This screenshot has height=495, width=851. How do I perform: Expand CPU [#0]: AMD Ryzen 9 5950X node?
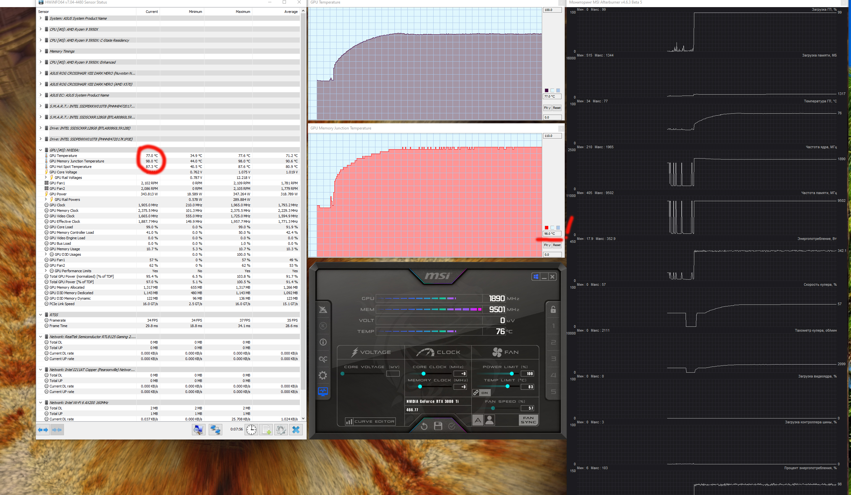click(x=40, y=29)
